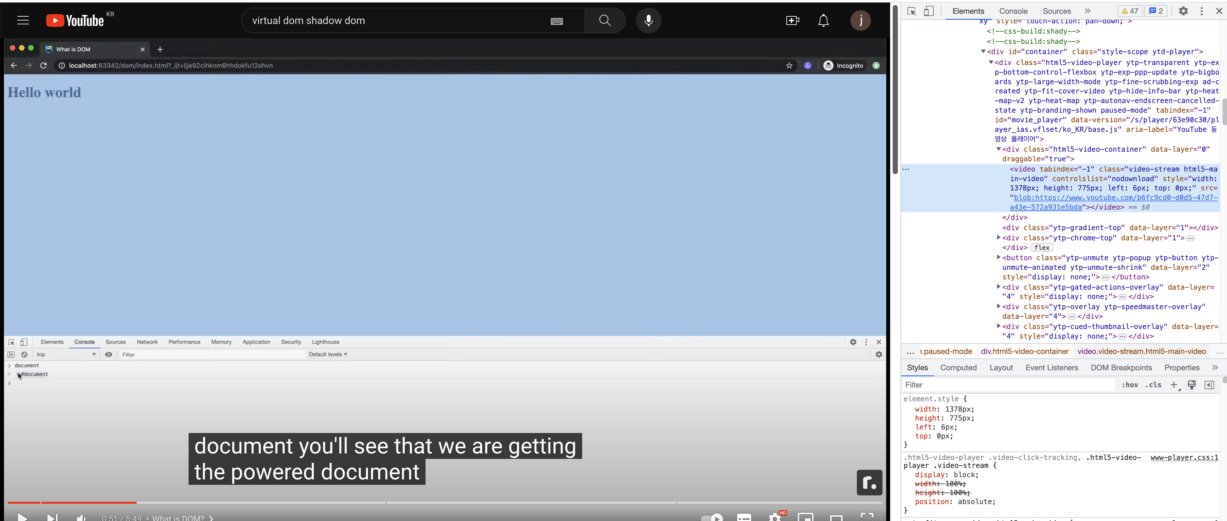Toggle the .cls class editor
This screenshot has height=521, width=1227.
(x=1153, y=385)
